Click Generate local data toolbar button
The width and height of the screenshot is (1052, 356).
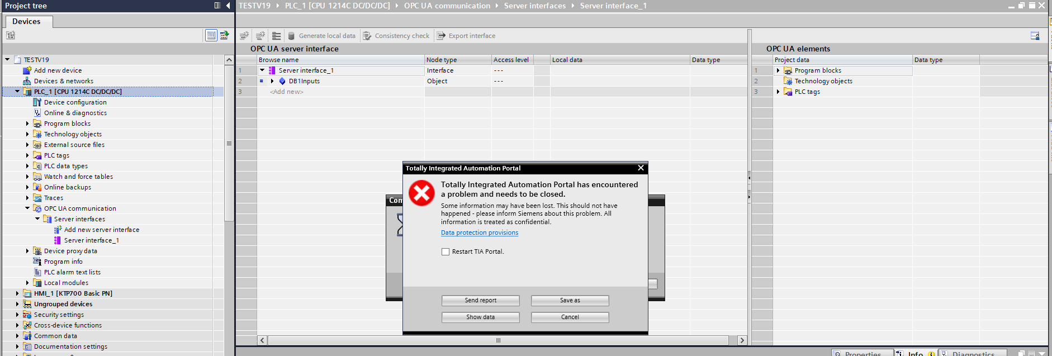(x=322, y=36)
